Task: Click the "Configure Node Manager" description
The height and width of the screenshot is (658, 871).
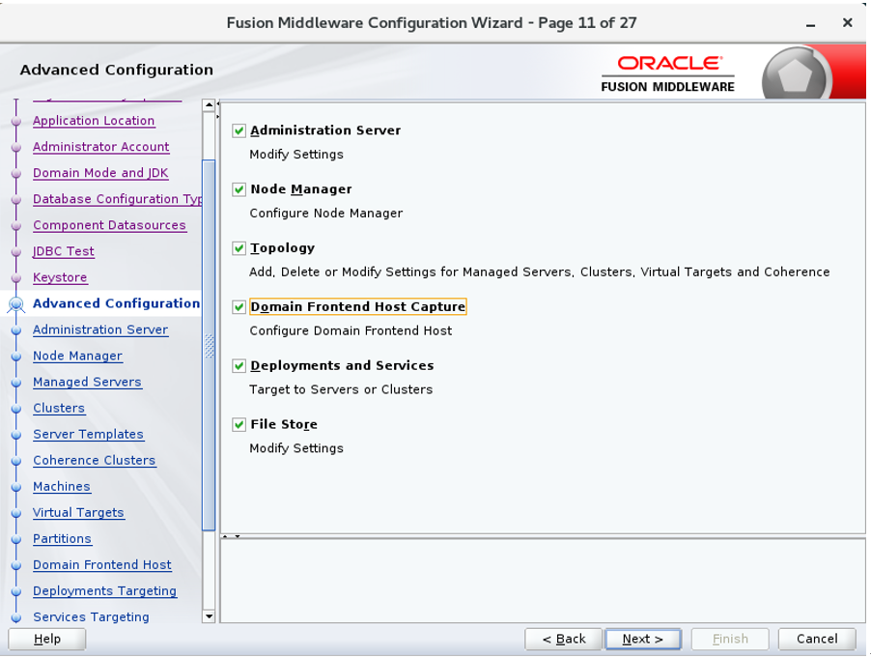Action: tap(326, 214)
